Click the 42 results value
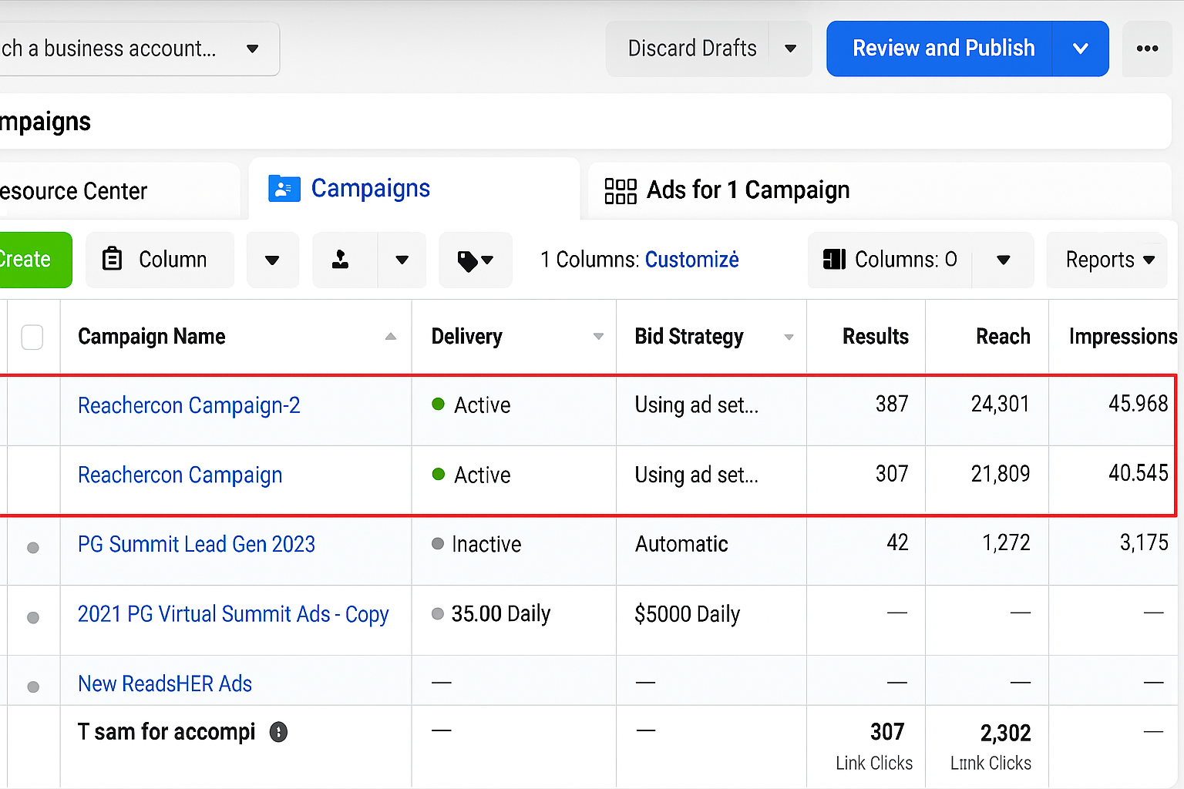1184x789 pixels. click(897, 542)
